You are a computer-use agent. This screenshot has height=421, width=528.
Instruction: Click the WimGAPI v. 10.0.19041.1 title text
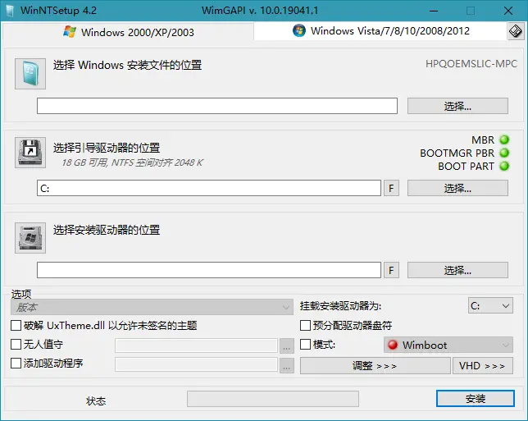[260, 11]
